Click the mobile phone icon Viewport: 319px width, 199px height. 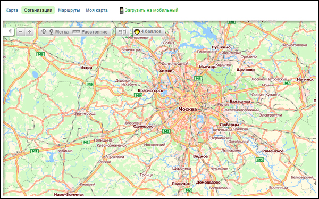point(121,11)
